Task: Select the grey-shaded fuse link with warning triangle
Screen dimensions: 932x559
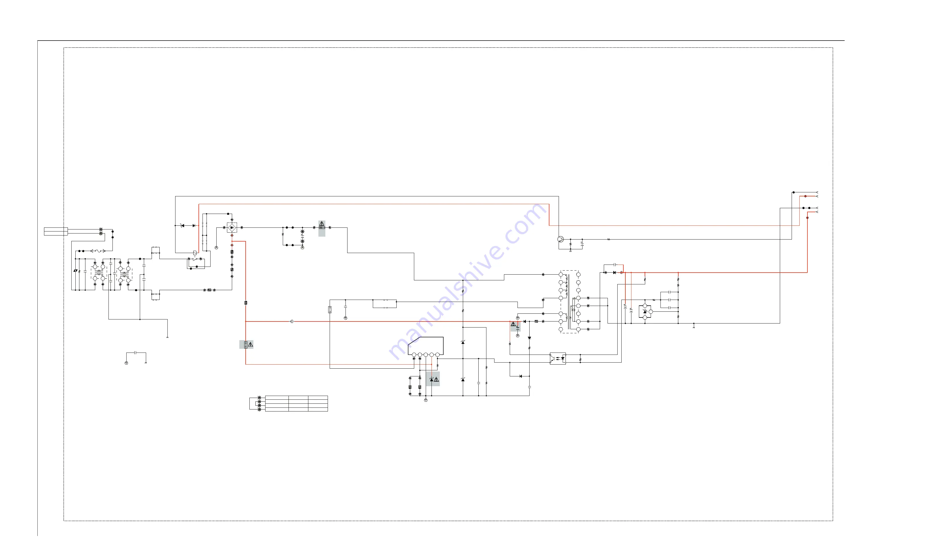Action: (246, 344)
